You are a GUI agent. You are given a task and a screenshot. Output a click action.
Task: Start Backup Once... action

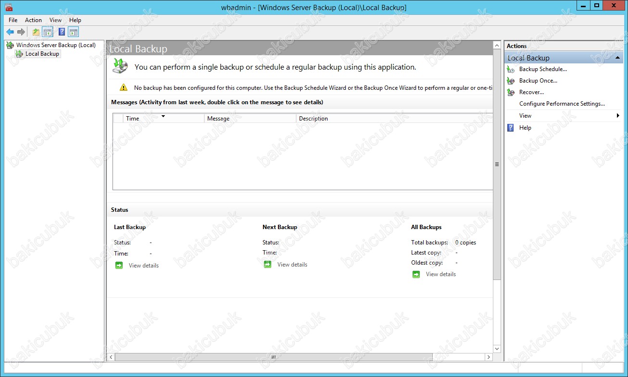click(x=538, y=81)
